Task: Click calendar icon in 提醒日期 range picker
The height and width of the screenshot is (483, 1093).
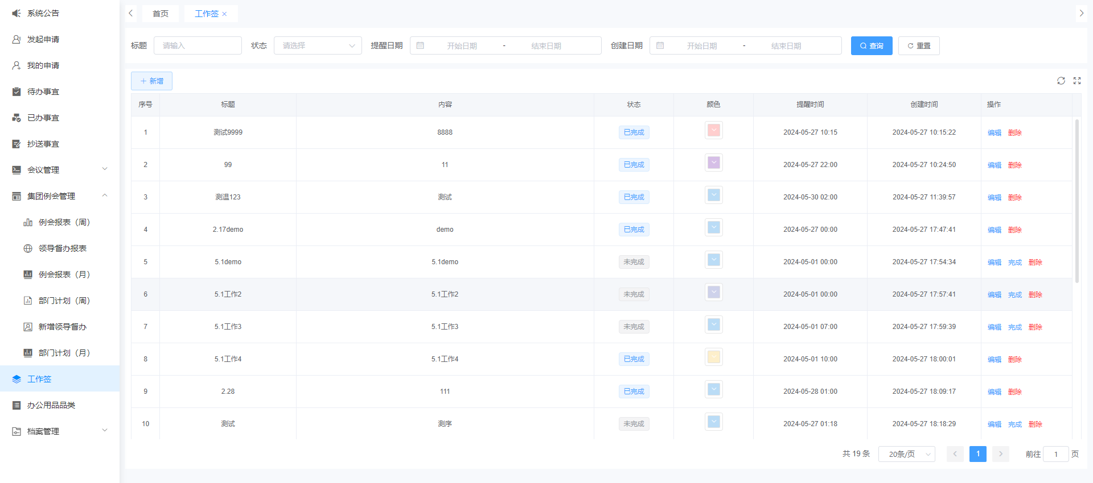Action: 420,45
